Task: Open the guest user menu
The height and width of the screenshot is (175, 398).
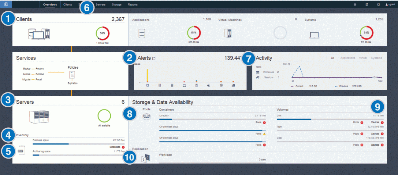Action: pos(390,5)
